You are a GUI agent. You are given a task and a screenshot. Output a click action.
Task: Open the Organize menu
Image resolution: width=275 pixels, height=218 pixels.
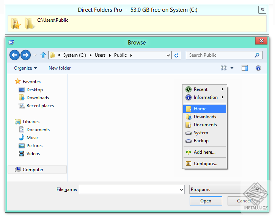[x=25, y=68]
